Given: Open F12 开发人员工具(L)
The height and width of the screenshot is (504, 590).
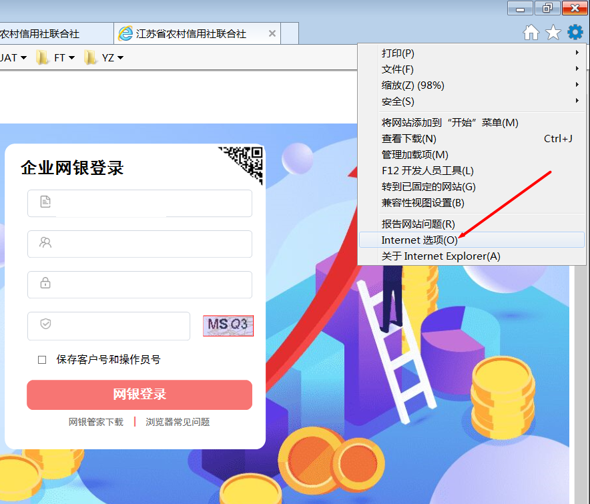Looking at the screenshot, I should point(473,171).
